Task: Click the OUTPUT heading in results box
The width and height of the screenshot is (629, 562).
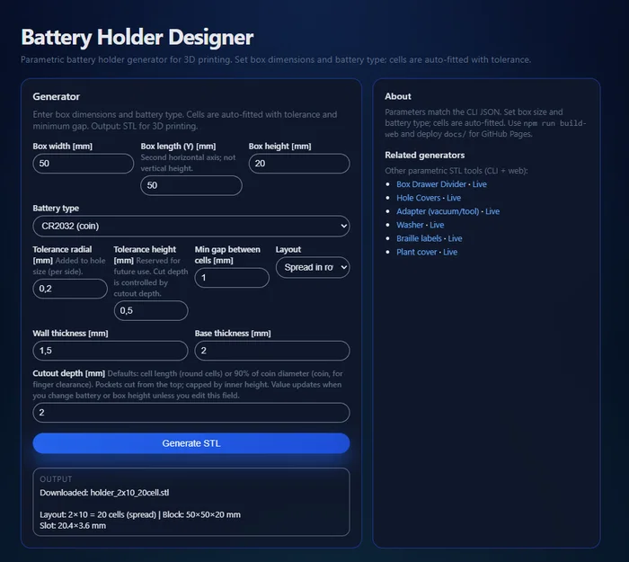Action: coord(56,479)
